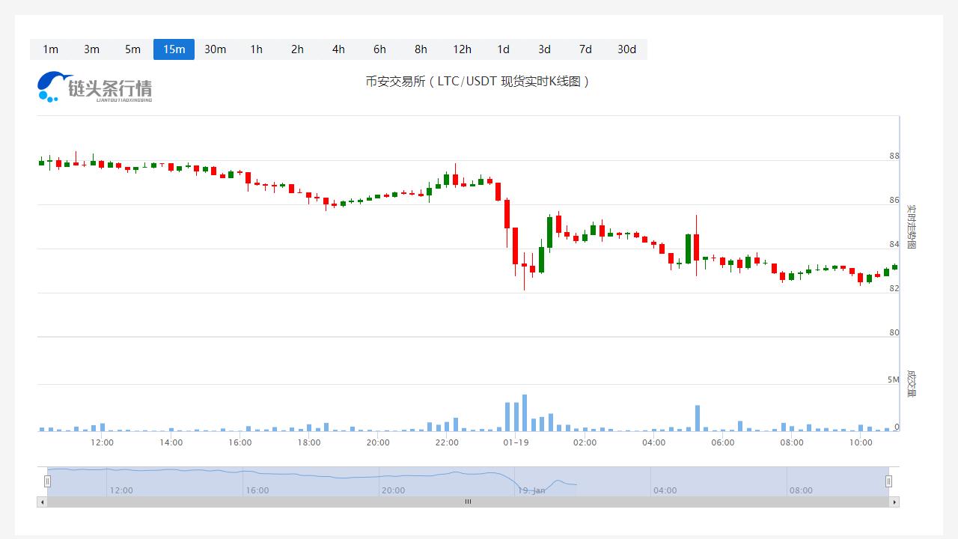Show the 3d interval chart

(x=544, y=49)
